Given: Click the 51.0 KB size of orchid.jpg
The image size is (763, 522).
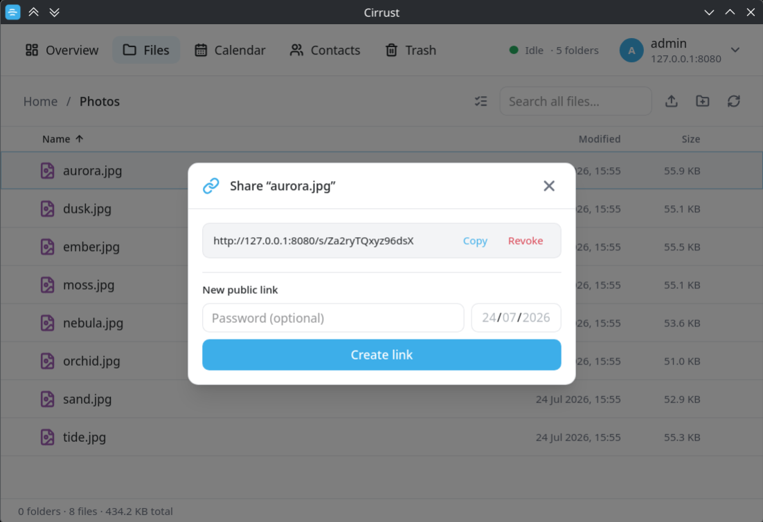Looking at the screenshot, I should [x=682, y=361].
